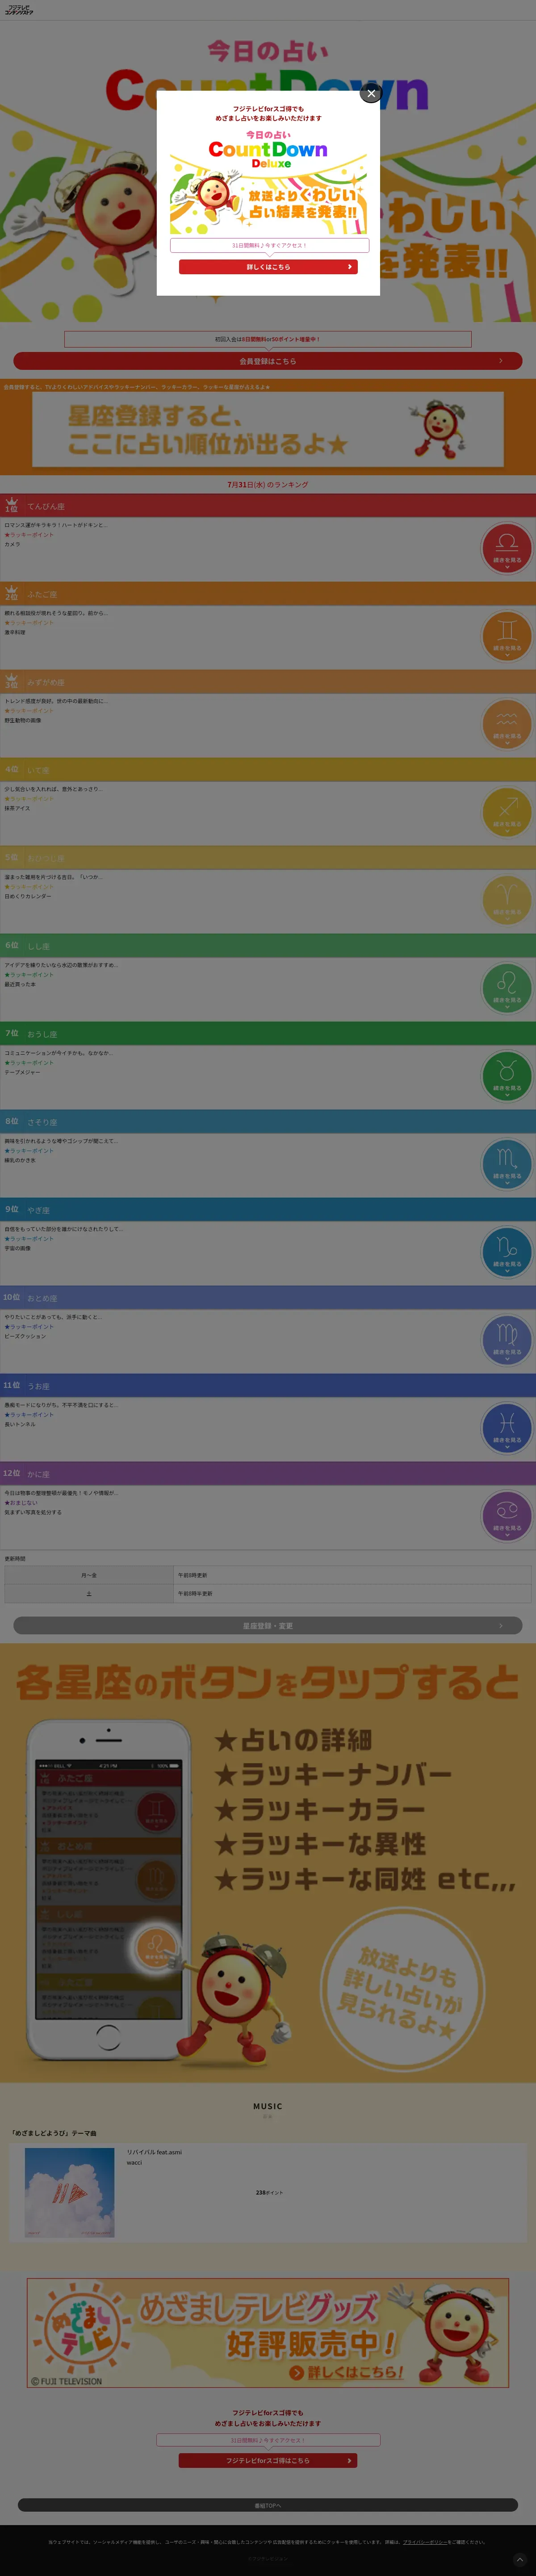Open Taurus (おうし座) 続きを見る icon
Screen dimensions: 536x2576
coord(507,1075)
